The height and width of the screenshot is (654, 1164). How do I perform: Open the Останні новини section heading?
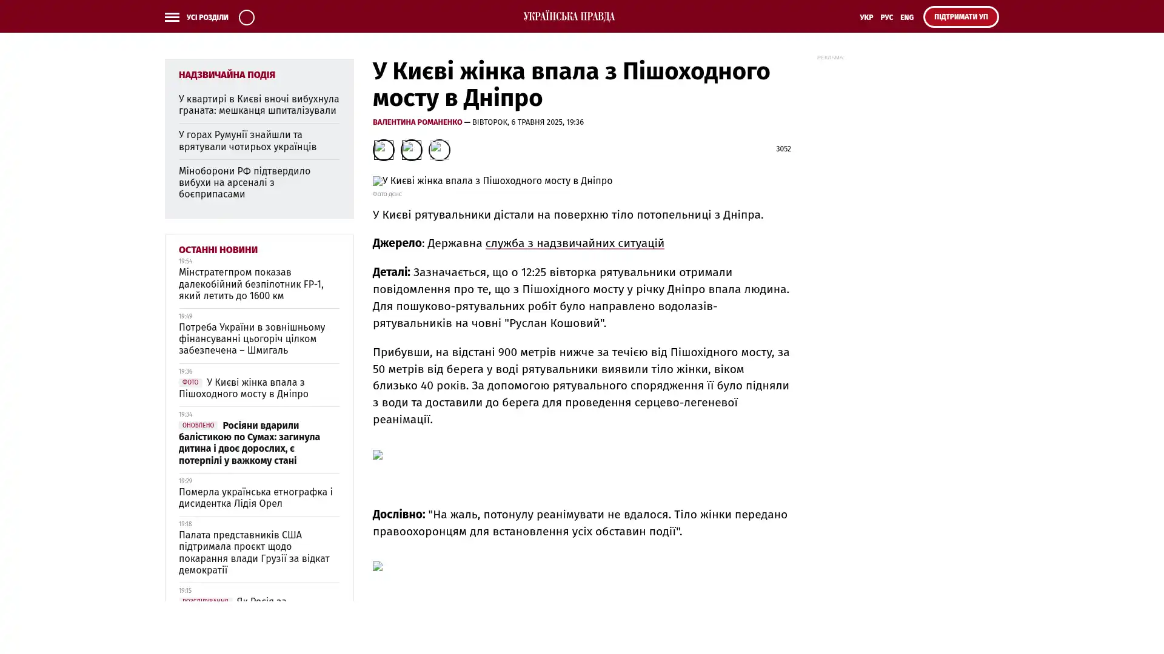(218, 249)
